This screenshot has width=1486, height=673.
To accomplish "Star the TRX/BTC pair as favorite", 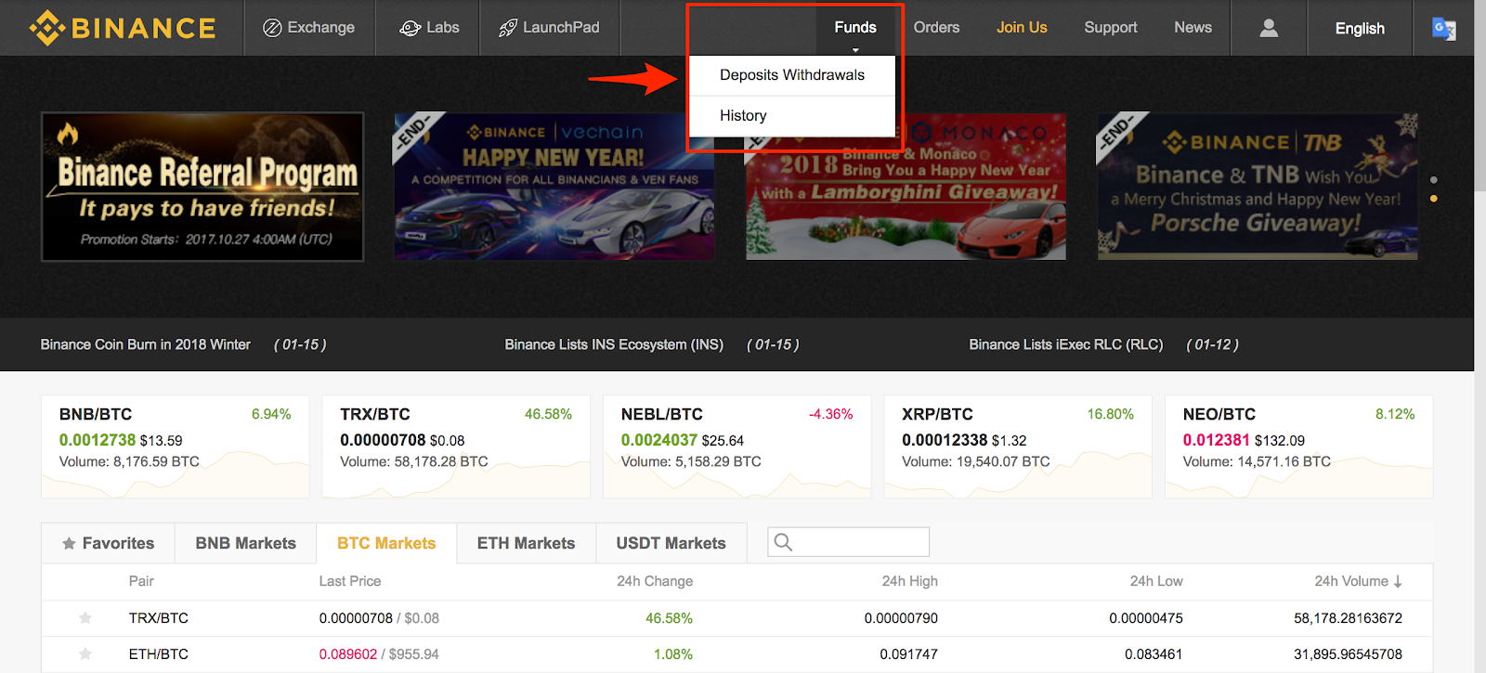I will pos(85,618).
